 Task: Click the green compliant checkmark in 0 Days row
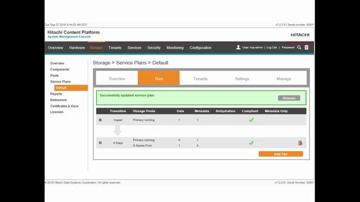pyautogui.click(x=251, y=143)
